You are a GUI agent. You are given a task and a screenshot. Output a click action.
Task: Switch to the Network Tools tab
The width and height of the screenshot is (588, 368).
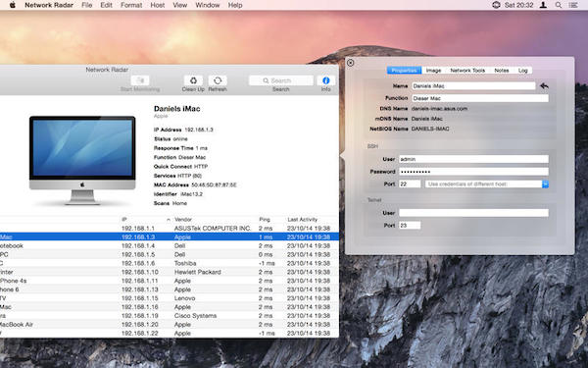tap(467, 71)
